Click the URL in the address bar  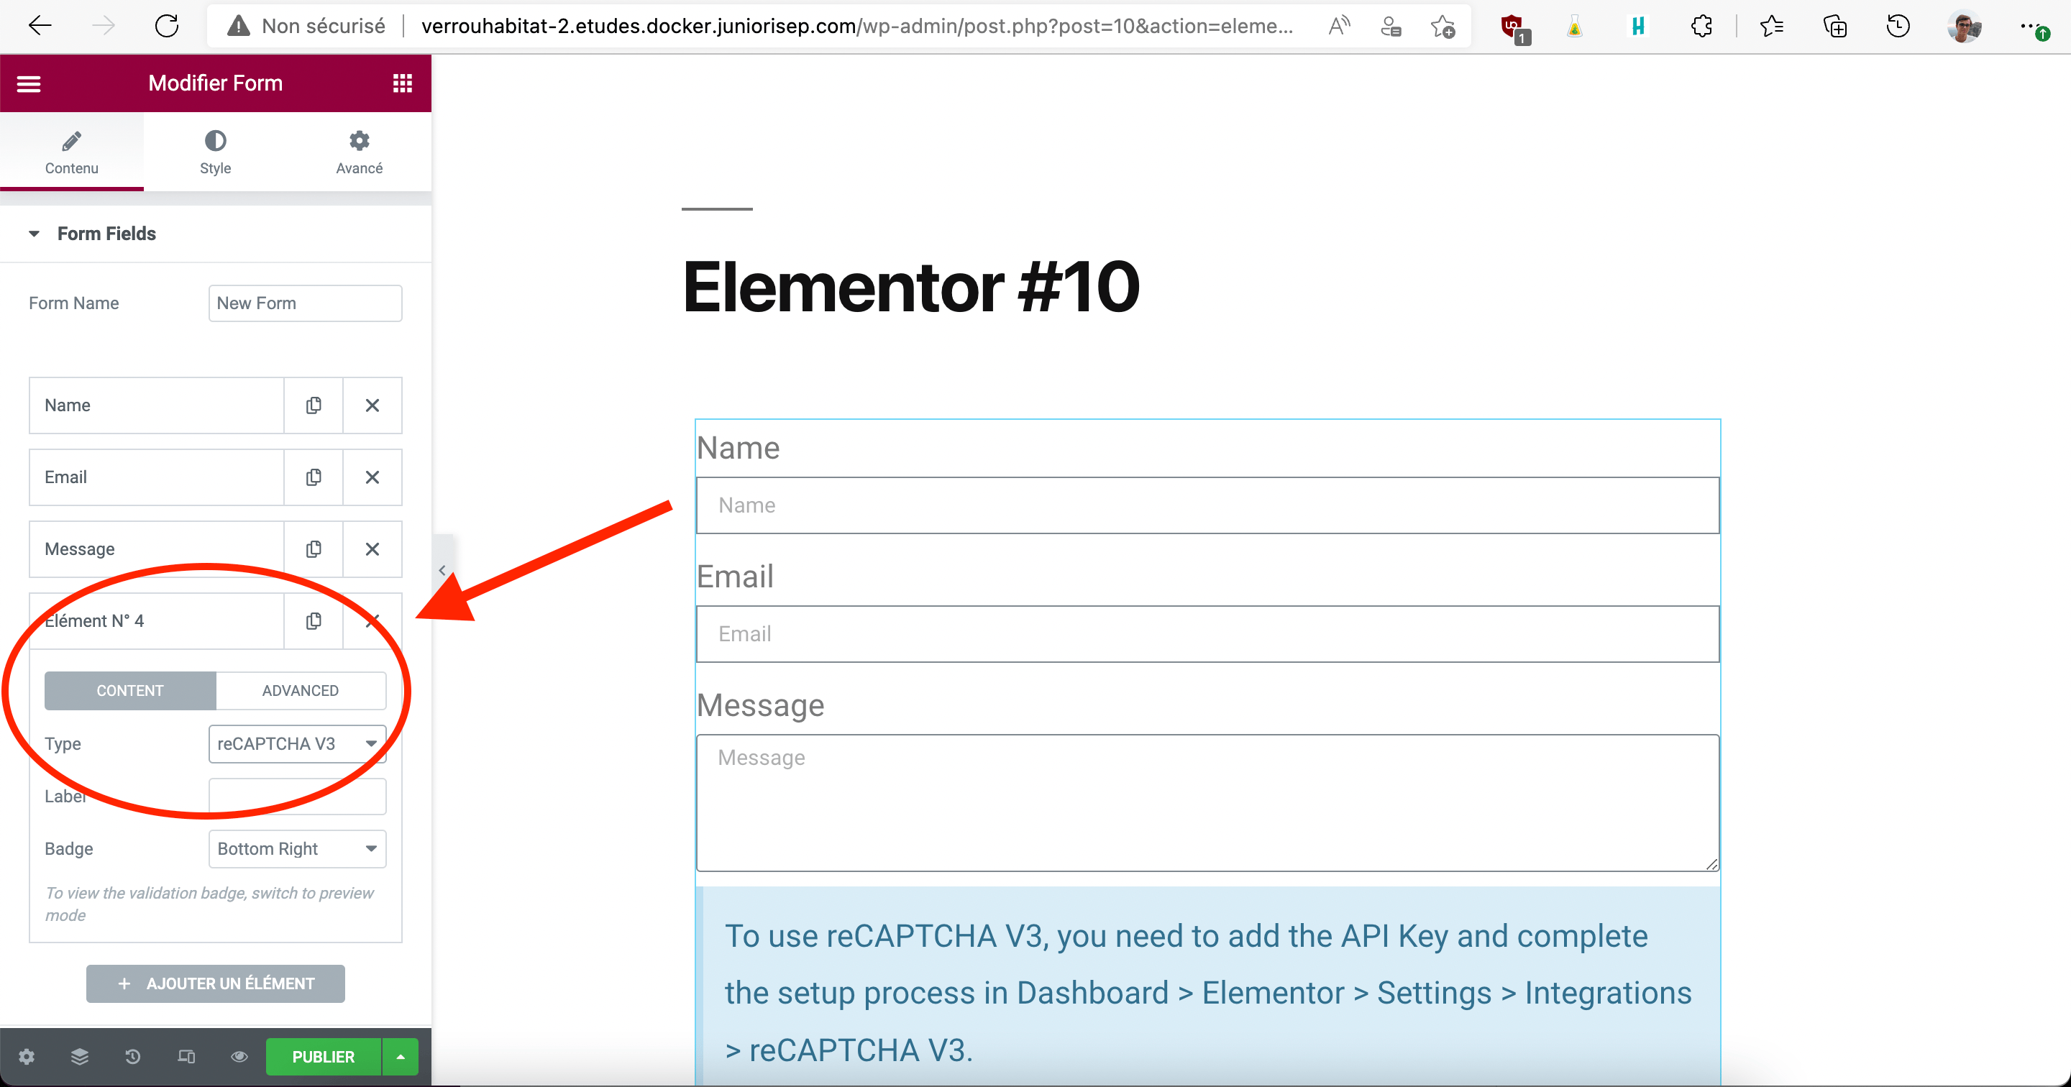(x=857, y=26)
